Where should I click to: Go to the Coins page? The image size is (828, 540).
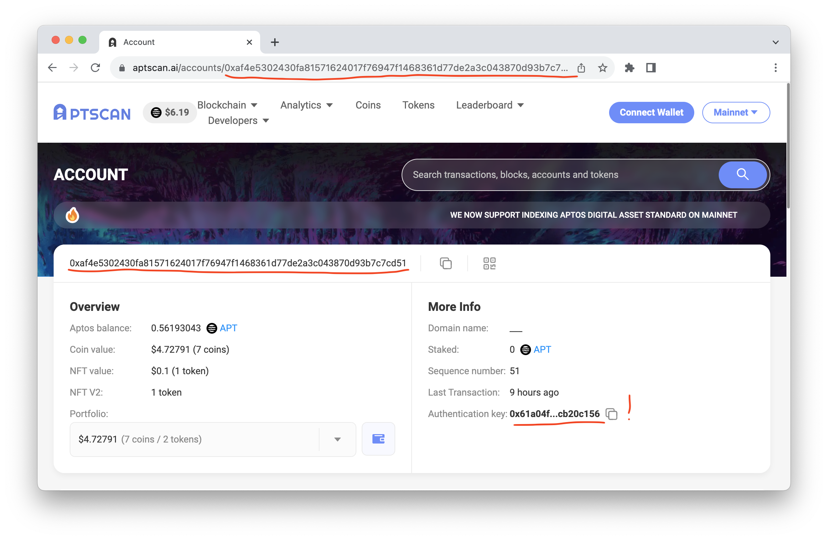pos(368,105)
